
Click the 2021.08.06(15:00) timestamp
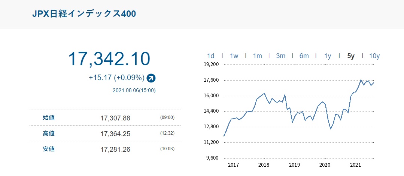(x=134, y=90)
